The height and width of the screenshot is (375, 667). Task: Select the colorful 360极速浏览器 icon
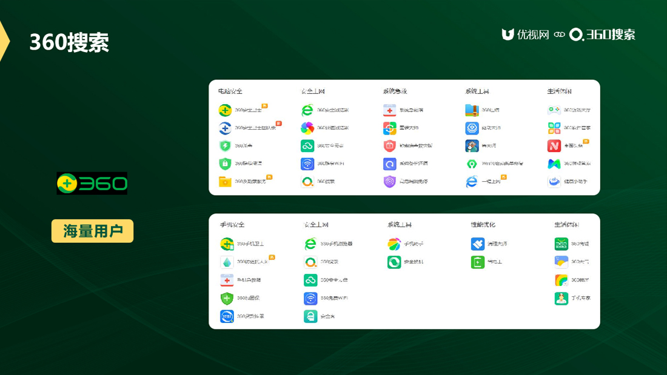[307, 128]
